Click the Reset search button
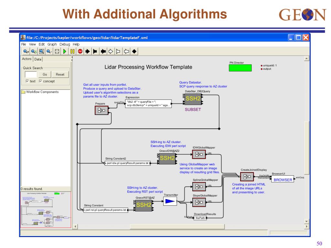The width and height of the screenshot is (331, 248). tap(60, 75)
